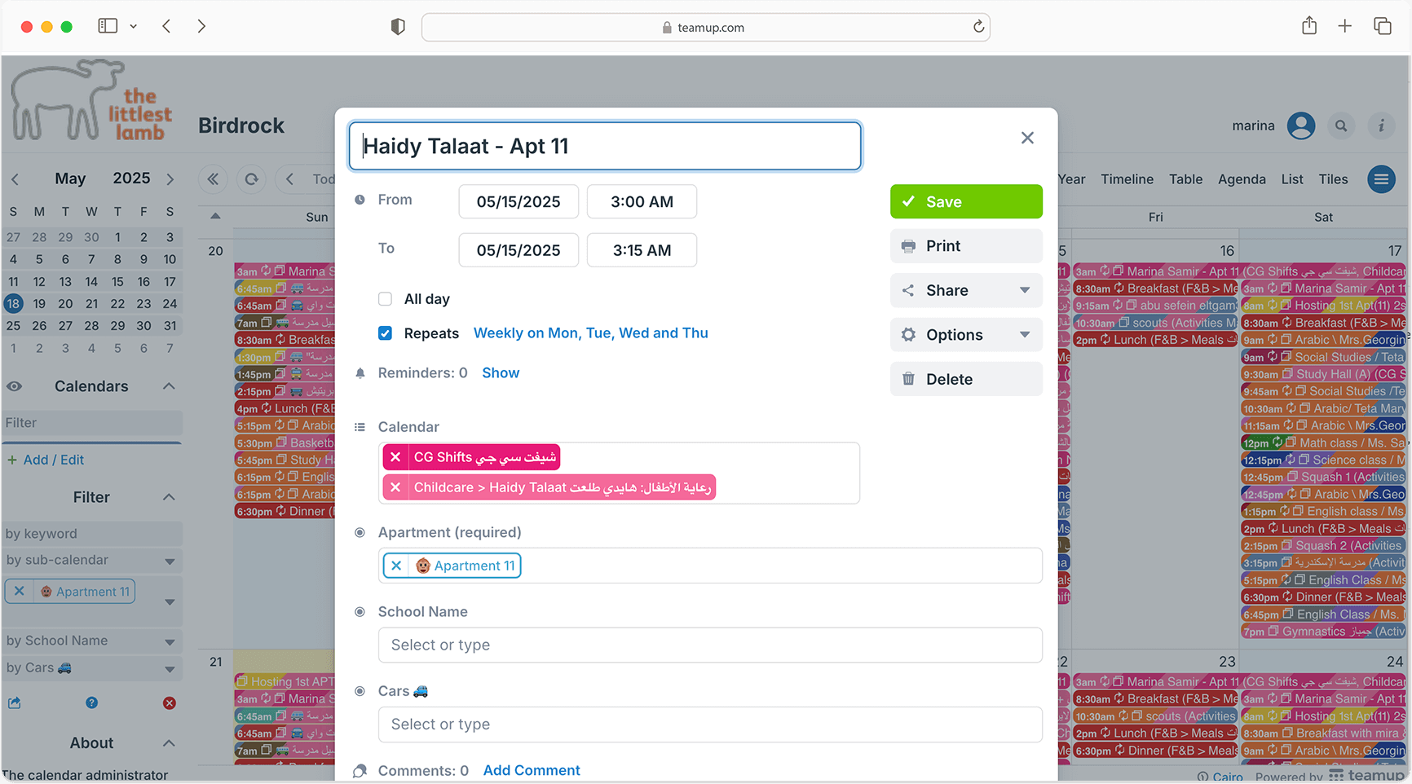Switch to the Year view
The width and height of the screenshot is (1412, 784).
tap(1071, 179)
